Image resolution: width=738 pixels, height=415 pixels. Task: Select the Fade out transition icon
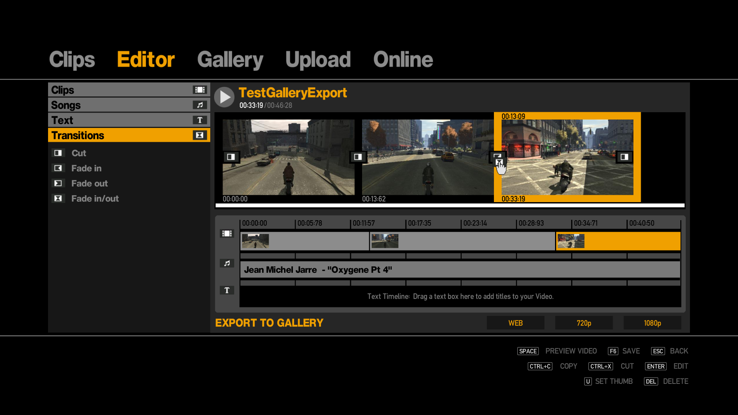[x=58, y=183]
